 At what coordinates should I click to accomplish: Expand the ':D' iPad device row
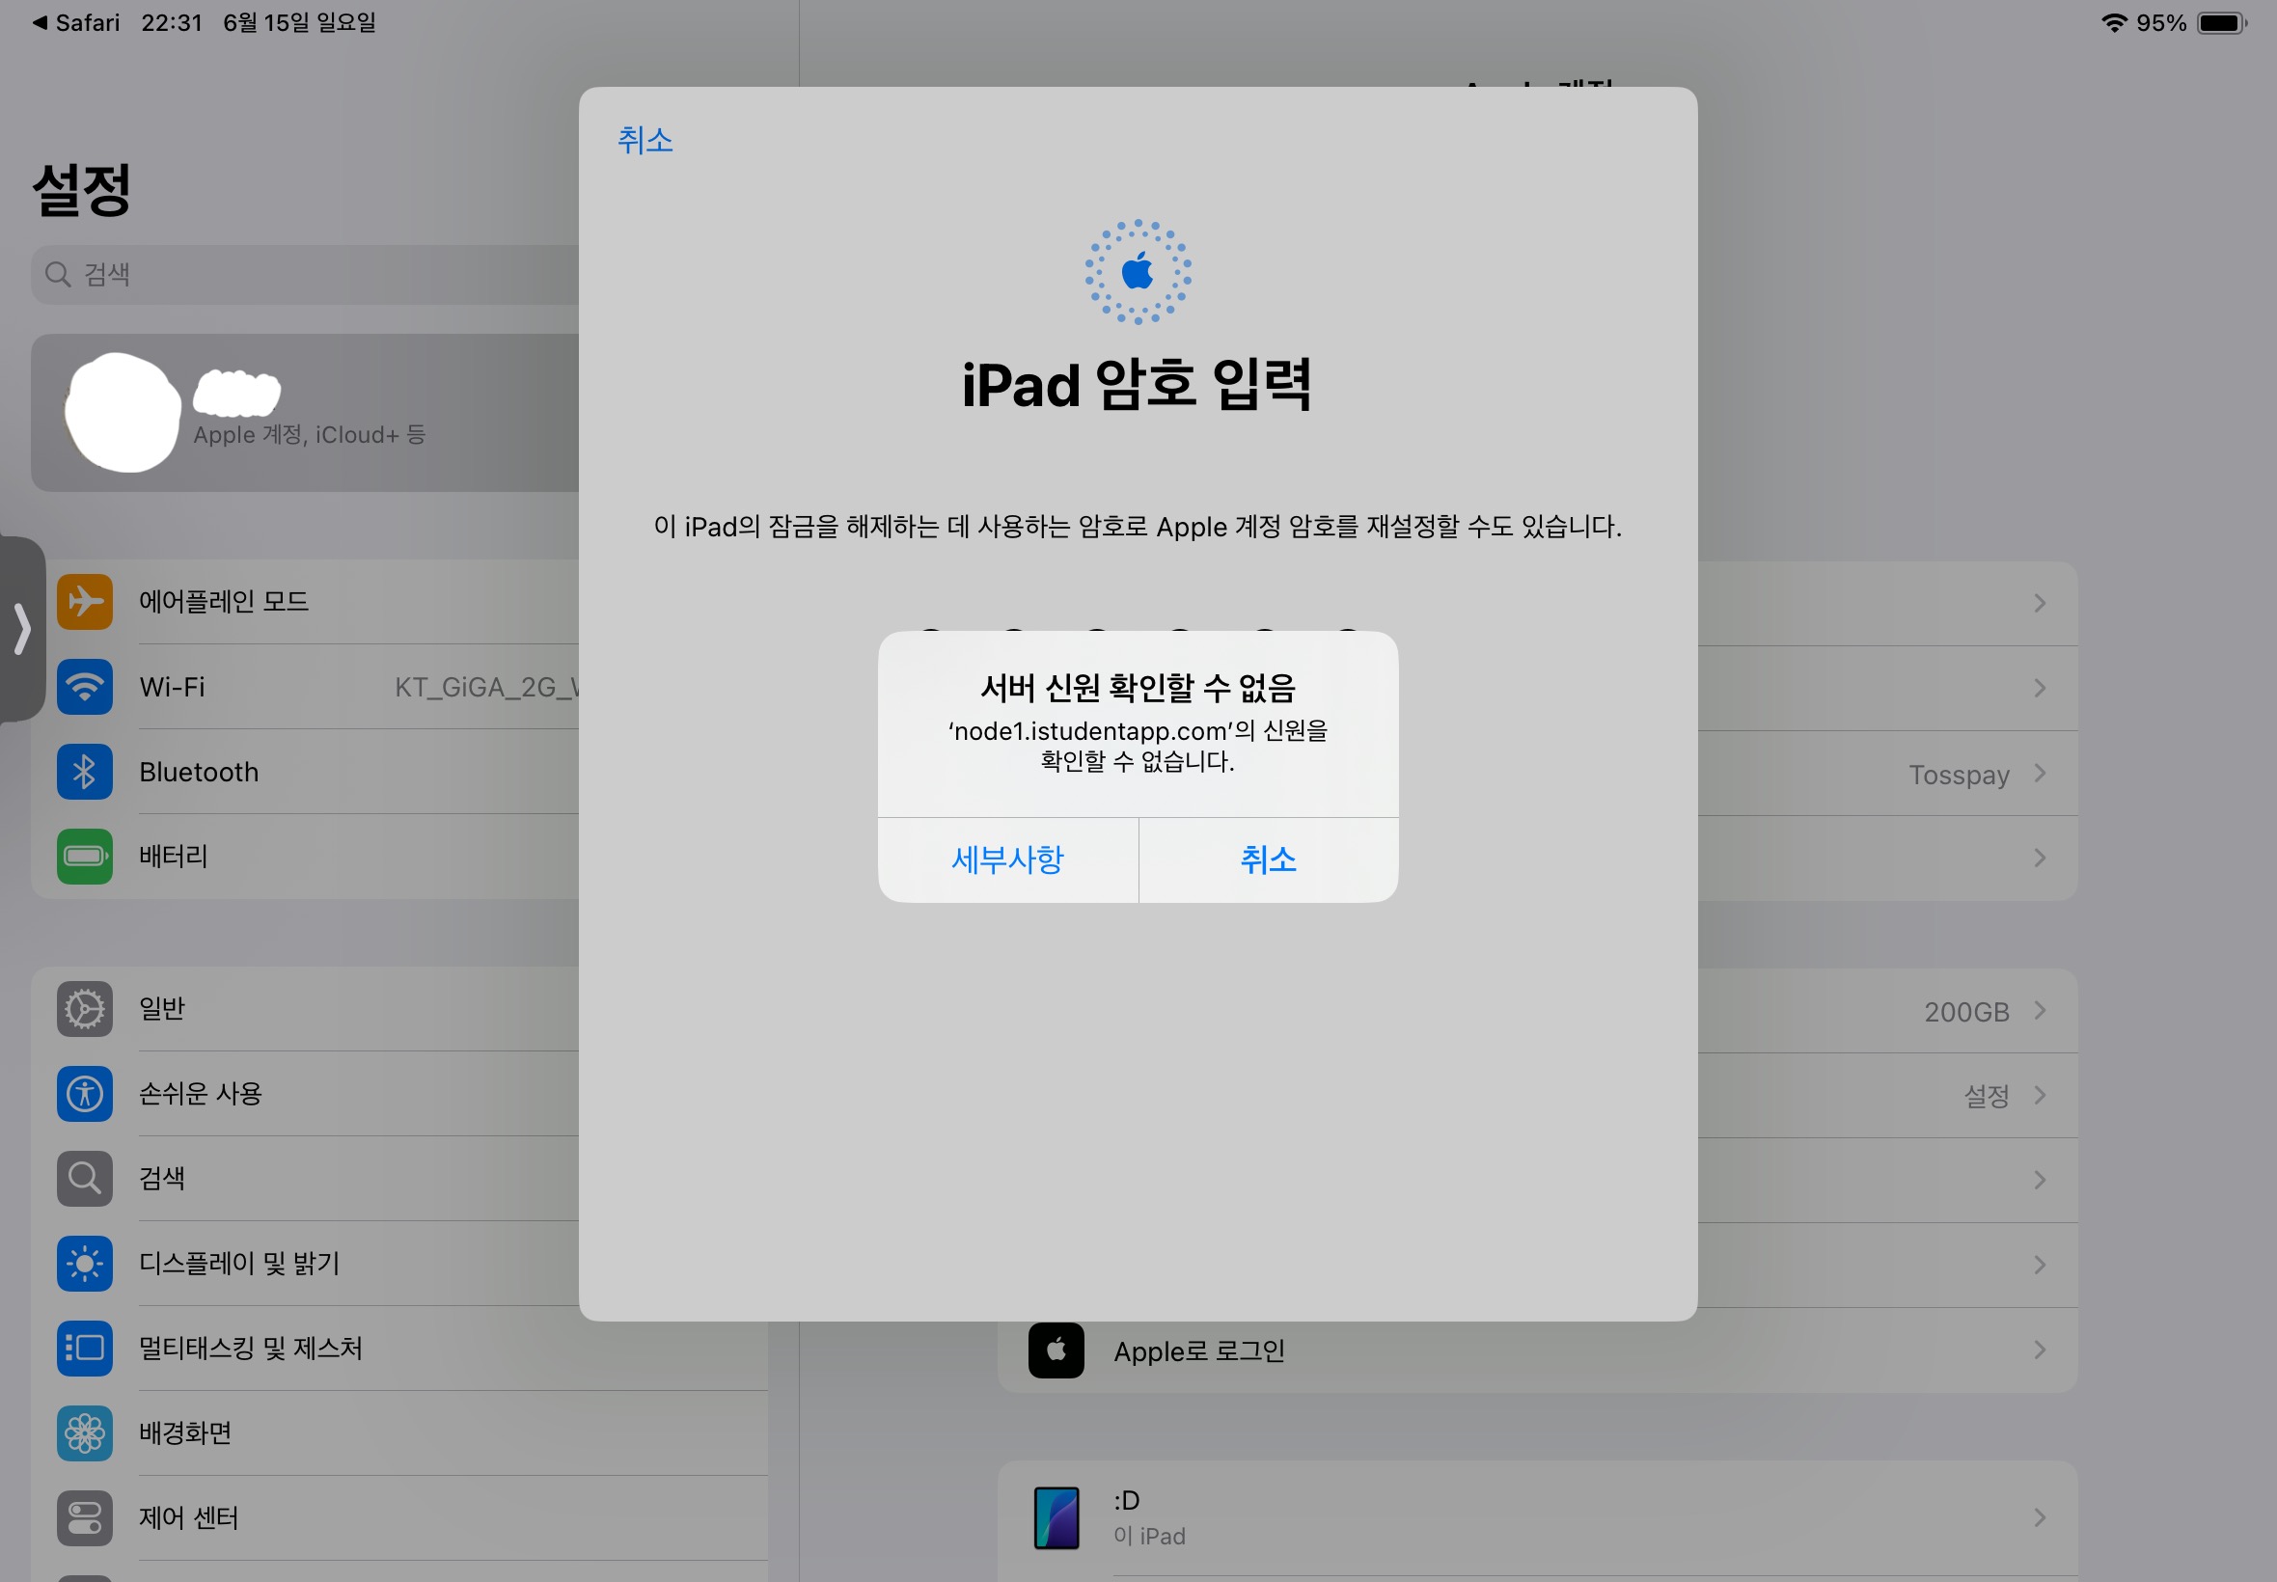2039,1517
